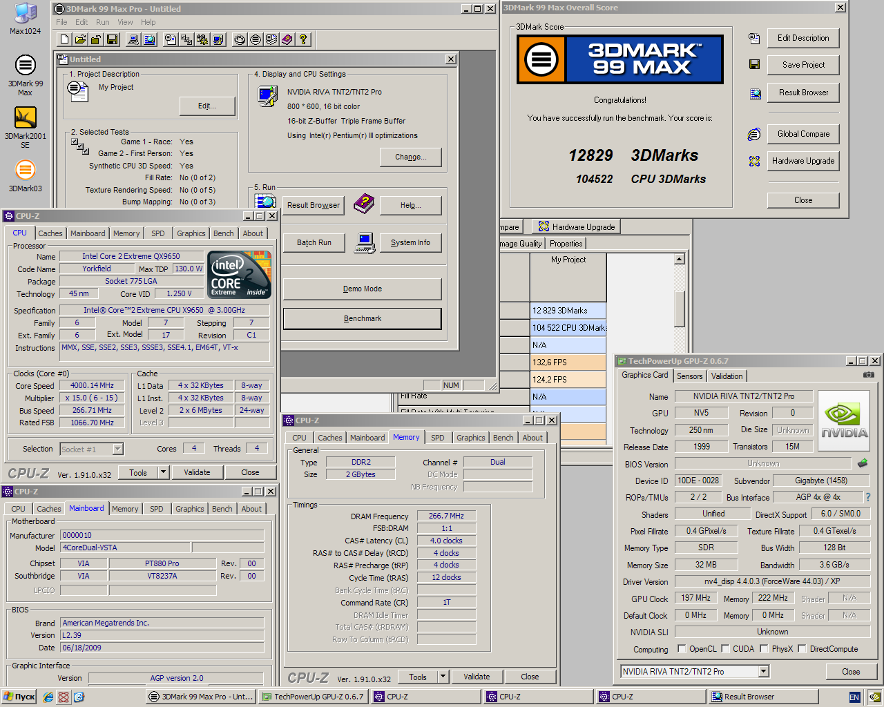This screenshot has height=707, width=884.
Task: Click the Intel Core 2 Extreme logo
Action: click(239, 275)
